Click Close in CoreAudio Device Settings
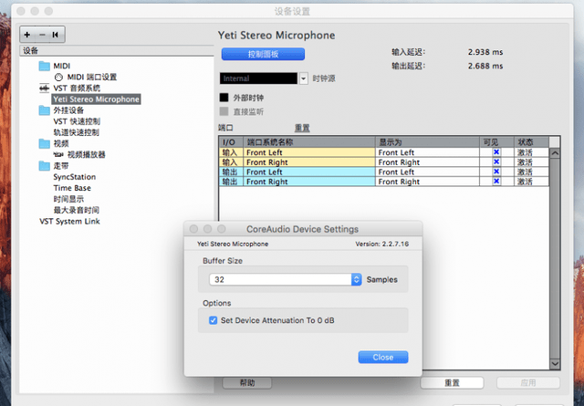Screen dimensions: 584x406 (383, 358)
